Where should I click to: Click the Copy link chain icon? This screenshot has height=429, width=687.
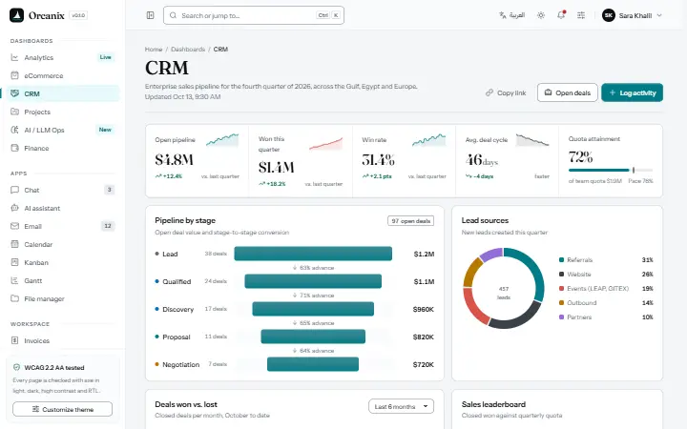tap(489, 92)
